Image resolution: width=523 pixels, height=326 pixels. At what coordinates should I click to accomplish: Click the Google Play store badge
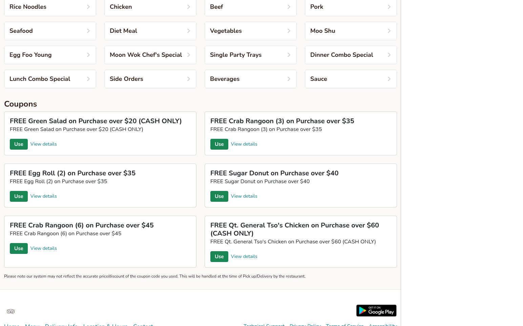coord(376,311)
